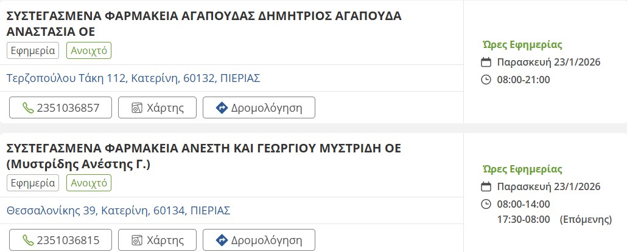Image resolution: width=627 pixels, height=252 pixels.
Task: Open address link Τερζοπούλου Τάκη 112
Action: [x=133, y=78]
